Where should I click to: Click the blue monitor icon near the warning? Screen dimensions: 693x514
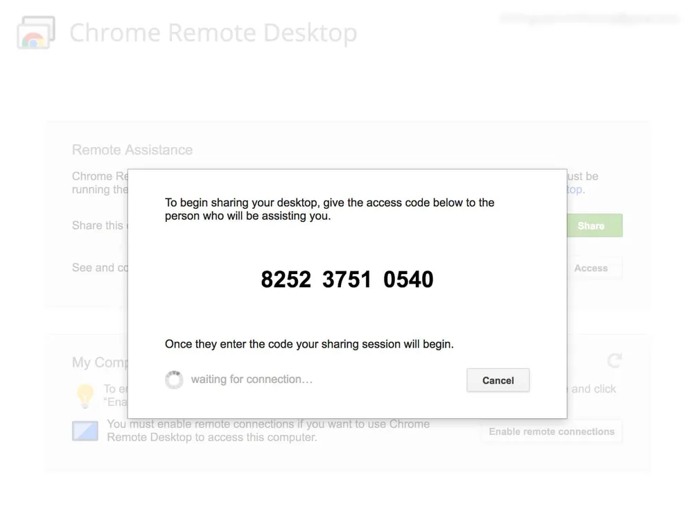coord(84,431)
